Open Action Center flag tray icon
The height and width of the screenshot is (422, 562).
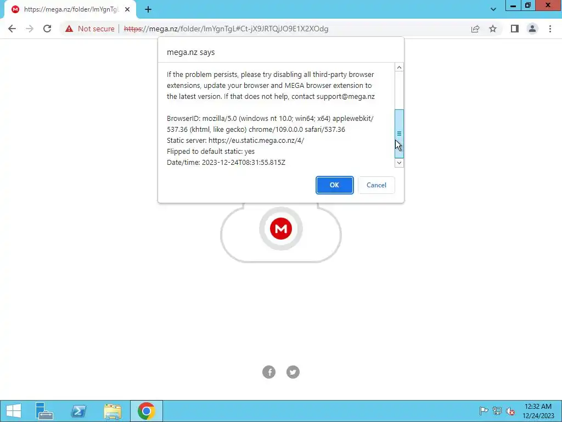point(484,411)
